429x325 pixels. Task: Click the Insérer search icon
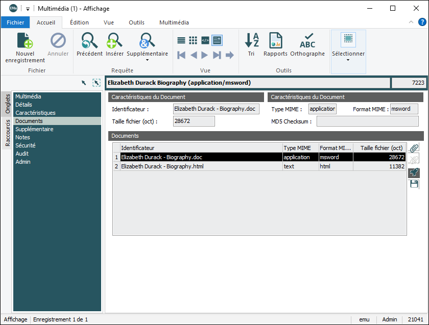[x=114, y=41]
